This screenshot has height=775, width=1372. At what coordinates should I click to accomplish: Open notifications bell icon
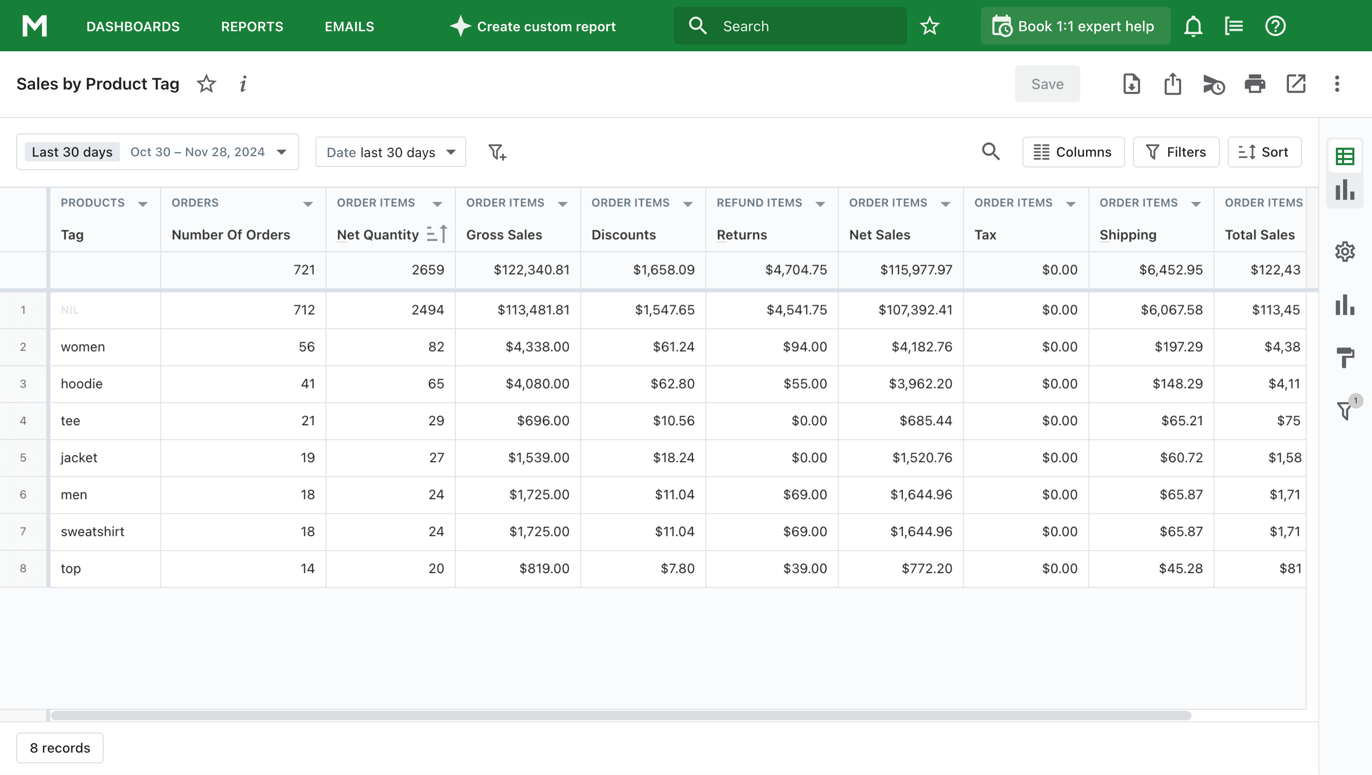1192,26
